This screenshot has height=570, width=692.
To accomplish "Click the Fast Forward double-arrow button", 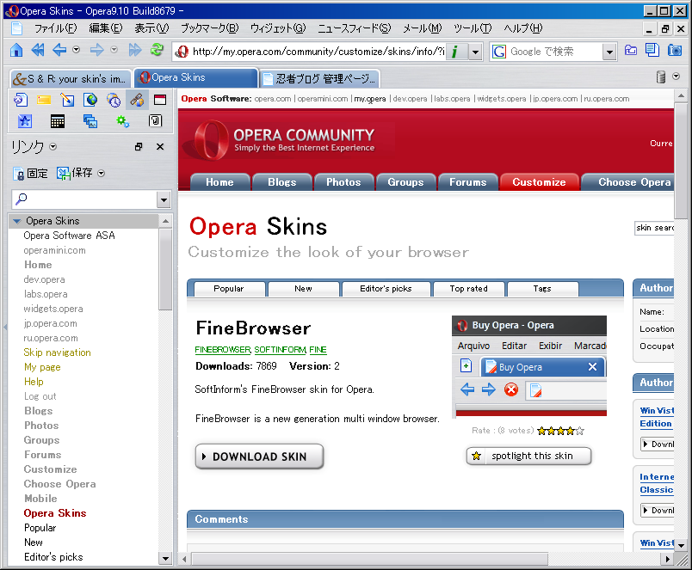I will [135, 50].
